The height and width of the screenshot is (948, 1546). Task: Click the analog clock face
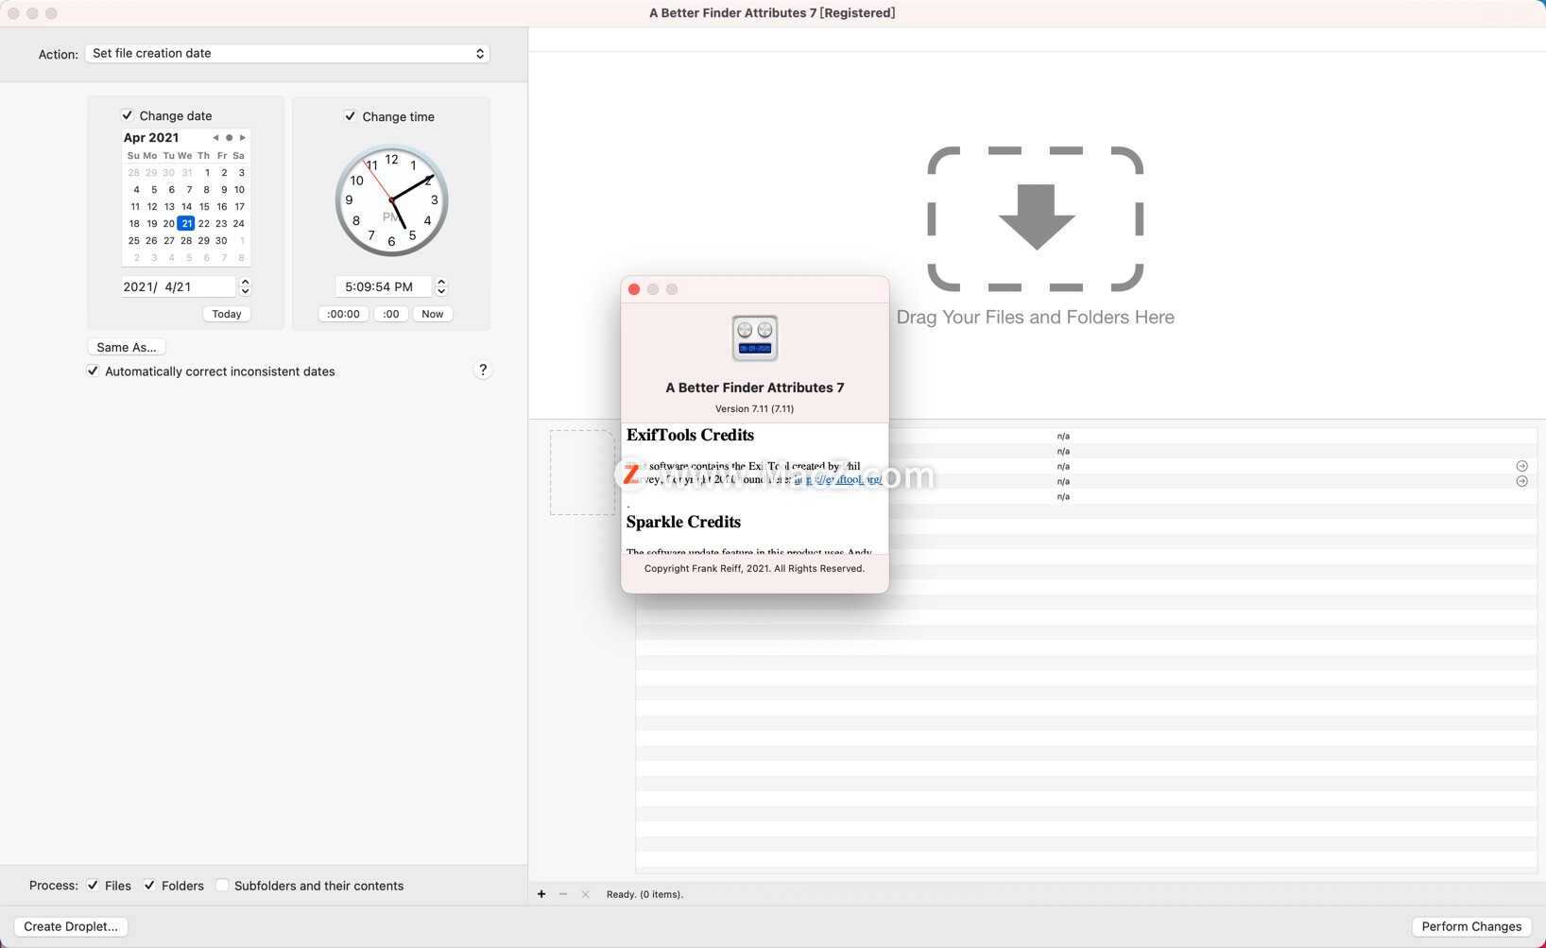pos(391,200)
